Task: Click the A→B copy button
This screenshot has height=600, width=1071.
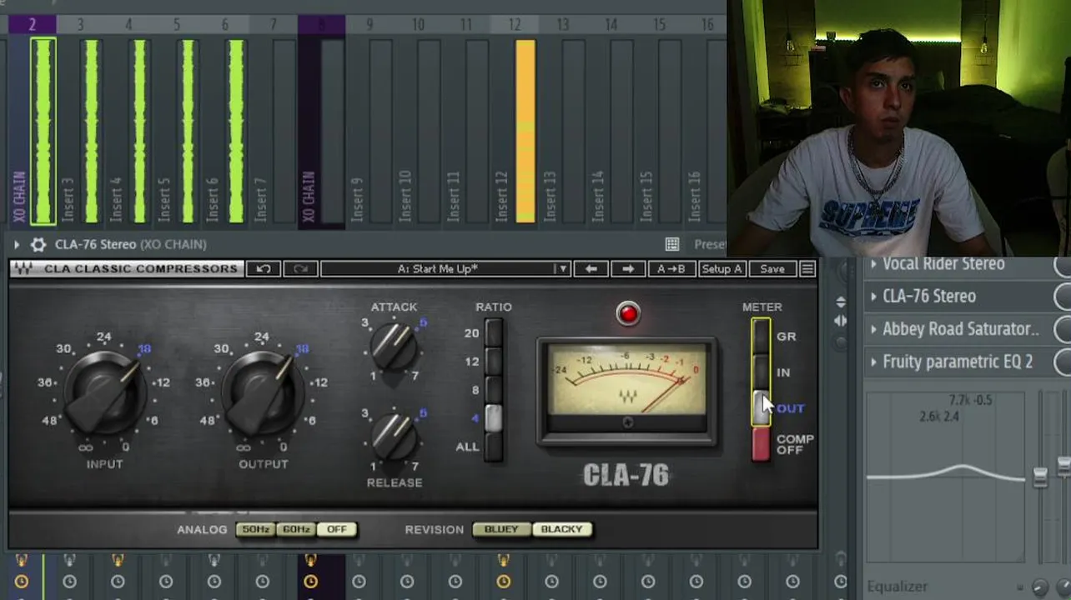Action: click(671, 268)
